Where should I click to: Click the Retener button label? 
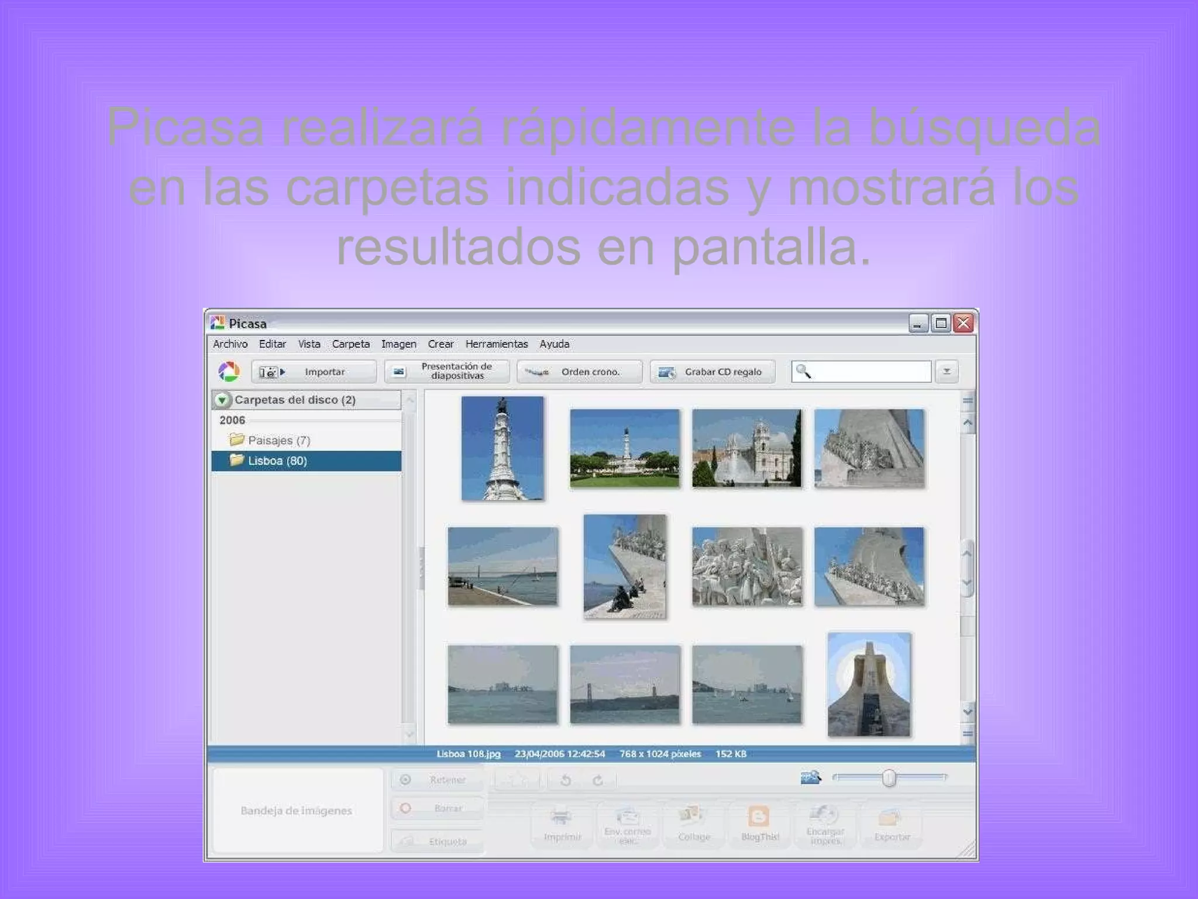448,780
